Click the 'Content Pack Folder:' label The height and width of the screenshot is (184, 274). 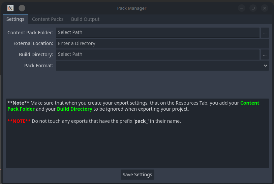point(30,33)
